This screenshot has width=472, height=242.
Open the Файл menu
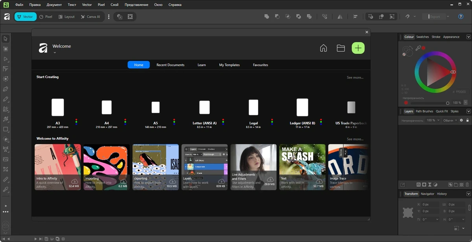pos(19,5)
